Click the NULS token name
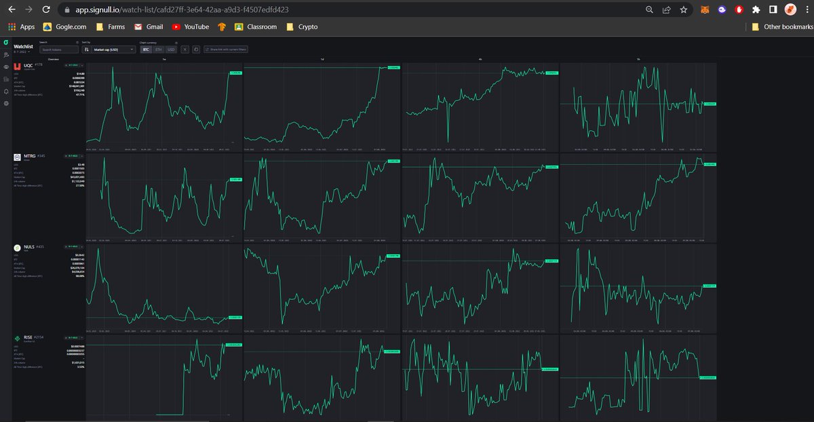The height and width of the screenshot is (422, 814). (29, 246)
